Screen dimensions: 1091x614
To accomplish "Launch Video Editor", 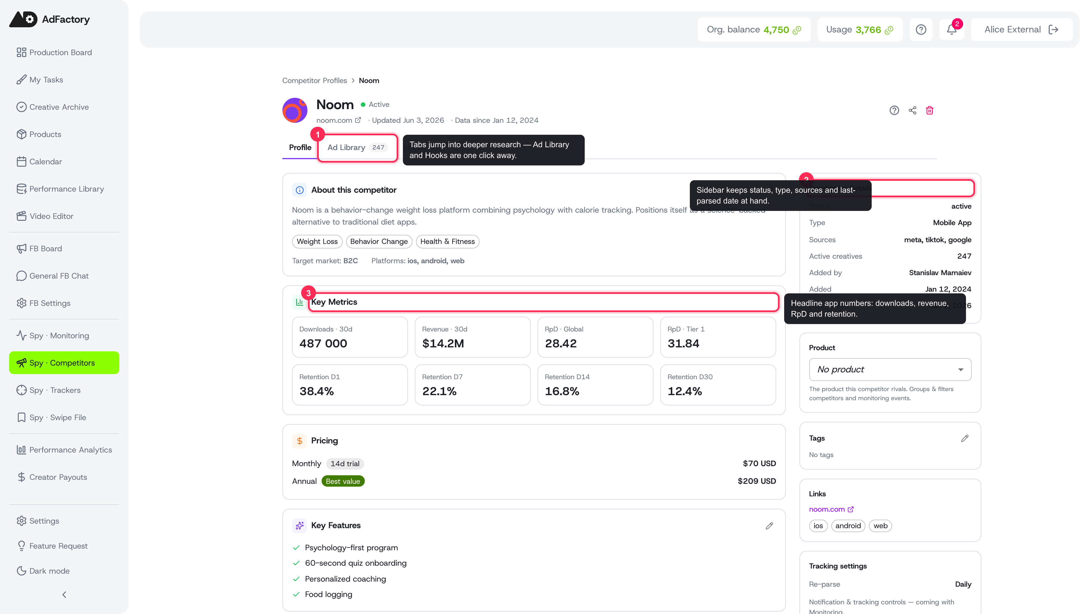I will click(x=64, y=216).
